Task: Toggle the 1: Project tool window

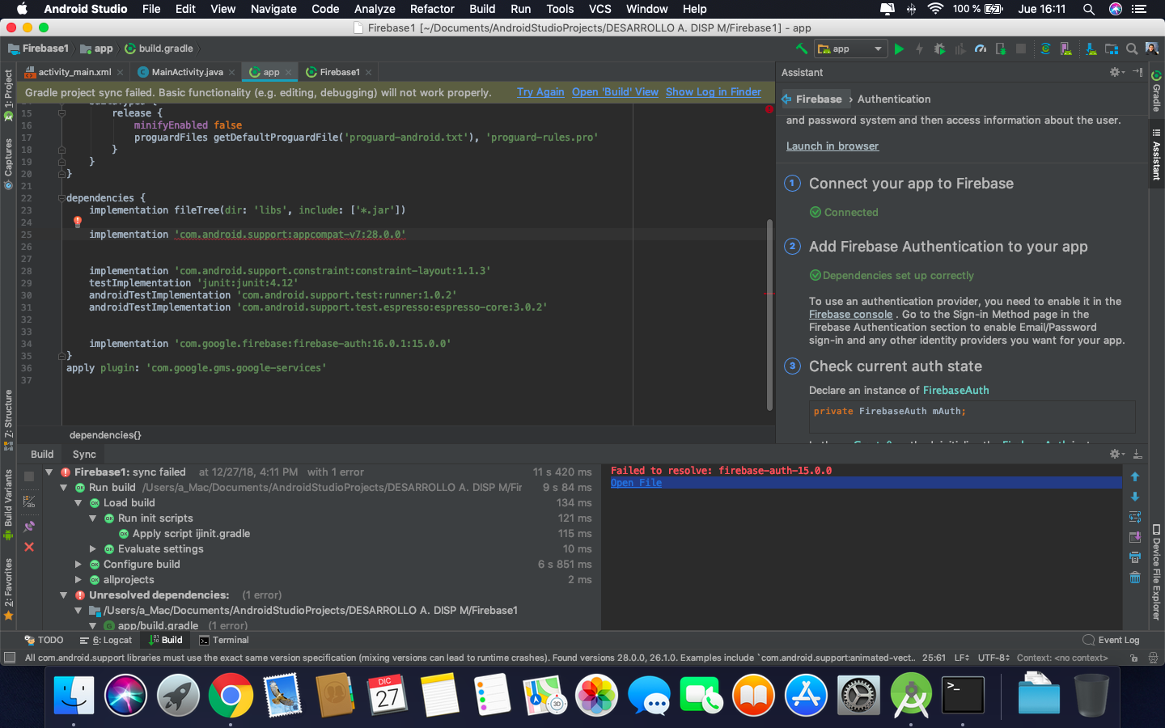Action: [8, 95]
